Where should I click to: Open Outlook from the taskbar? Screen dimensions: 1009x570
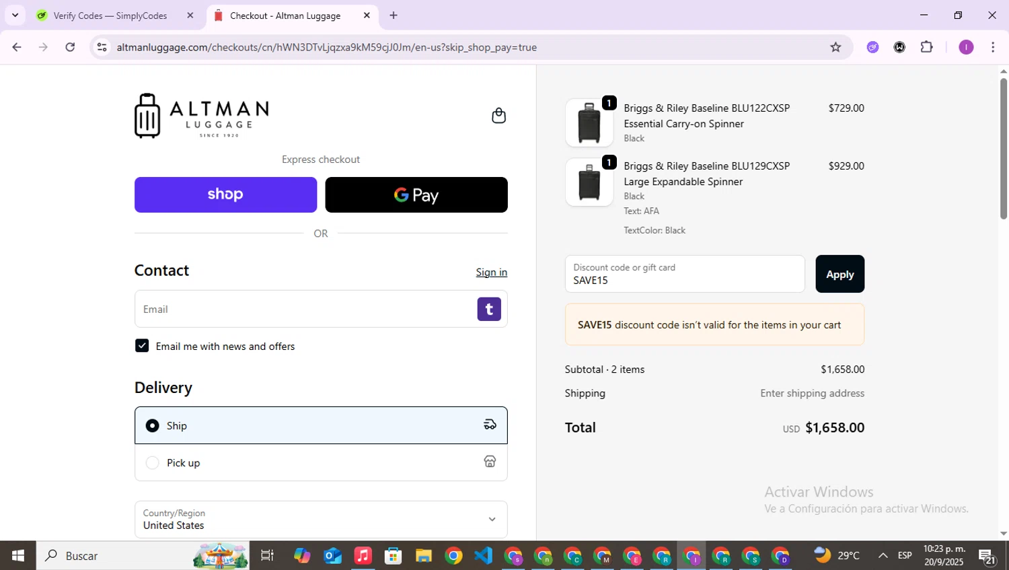point(332,556)
